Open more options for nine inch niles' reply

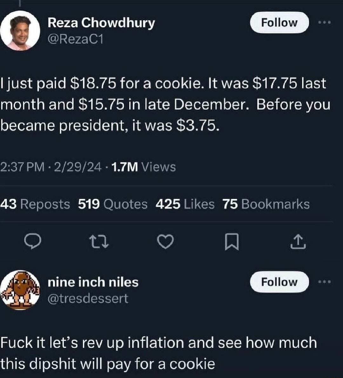tap(325, 282)
